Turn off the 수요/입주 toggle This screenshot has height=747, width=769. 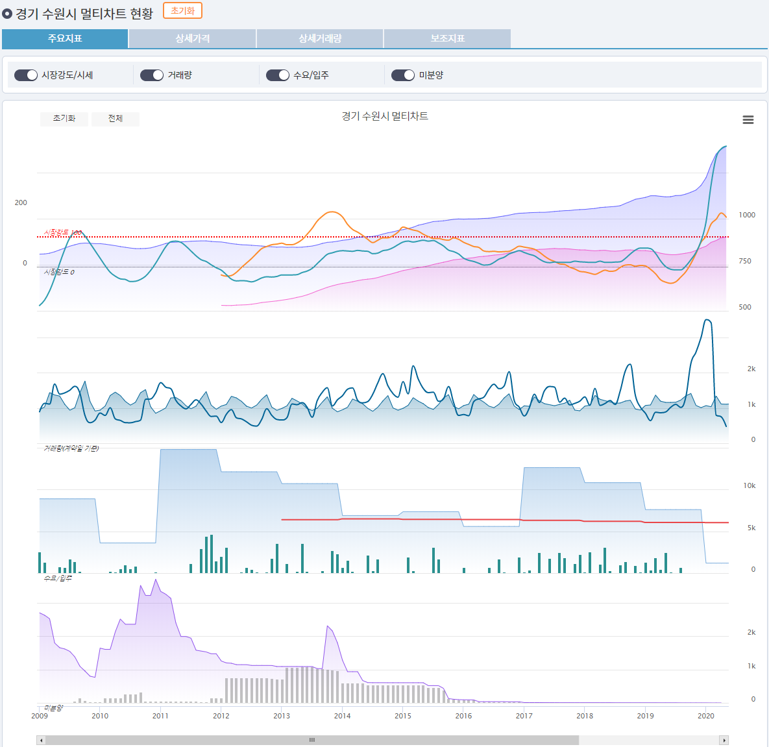click(278, 75)
